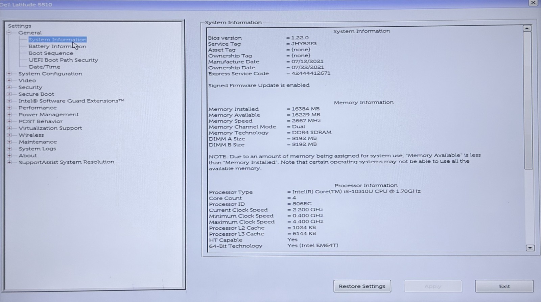The height and width of the screenshot is (302, 541).
Task: Click the Ownership Date value 07/22/2021
Action: (308, 67)
